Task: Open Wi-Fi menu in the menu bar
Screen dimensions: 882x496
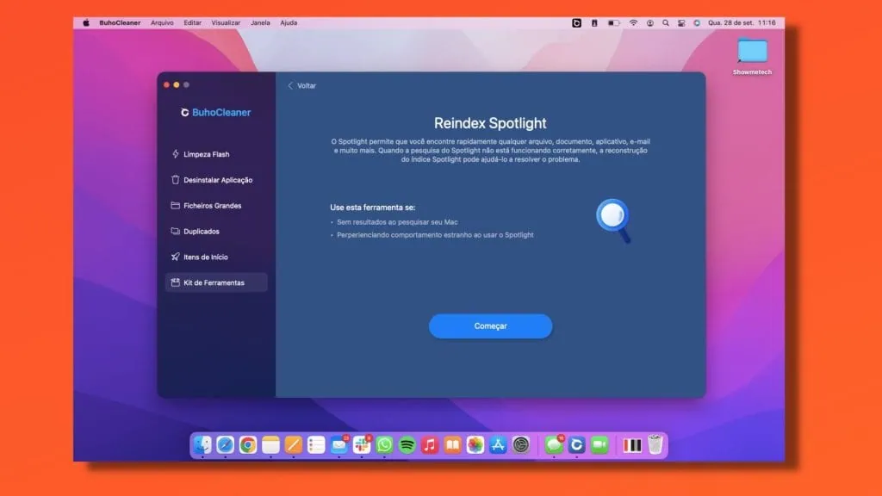Action: 633,23
